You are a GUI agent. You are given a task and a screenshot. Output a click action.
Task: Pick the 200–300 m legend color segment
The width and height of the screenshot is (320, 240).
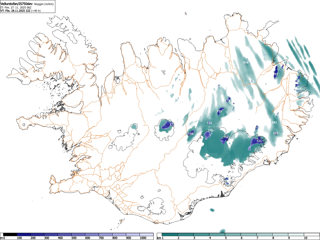(37, 234)
